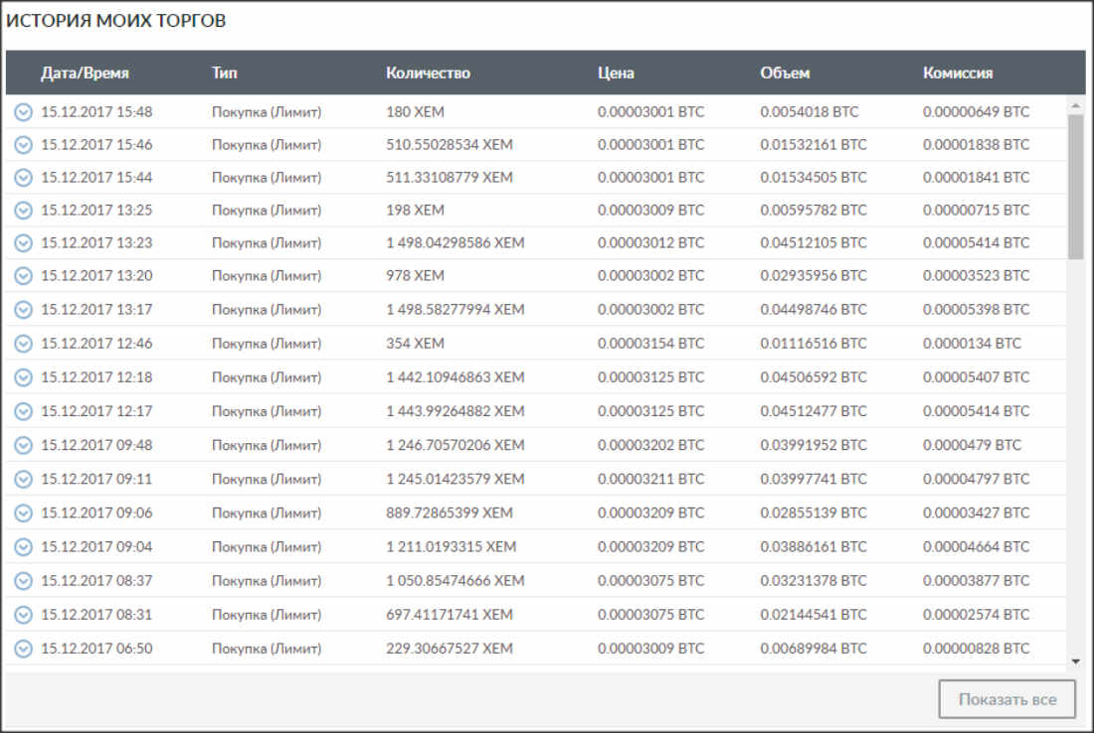The width and height of the screenshot is (1094, 733).
Task: Expand the 15.12.2017 13:23 trade row
Action: (x=23, y=243)
